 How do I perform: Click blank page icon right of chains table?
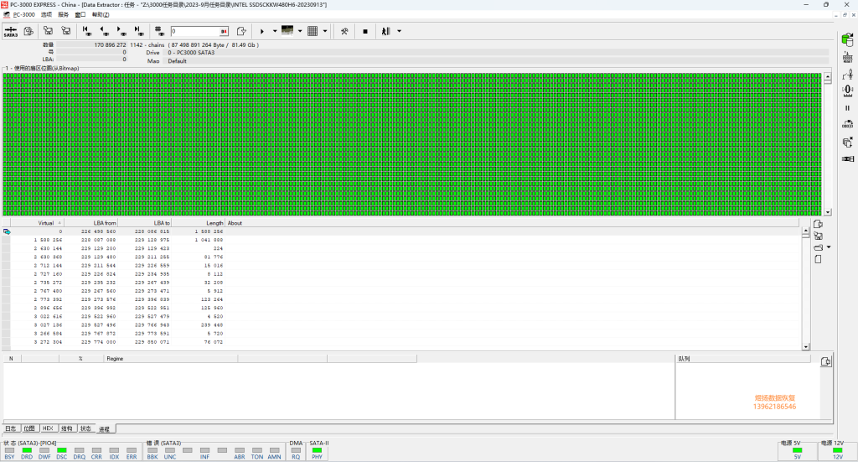coord(818,259)
